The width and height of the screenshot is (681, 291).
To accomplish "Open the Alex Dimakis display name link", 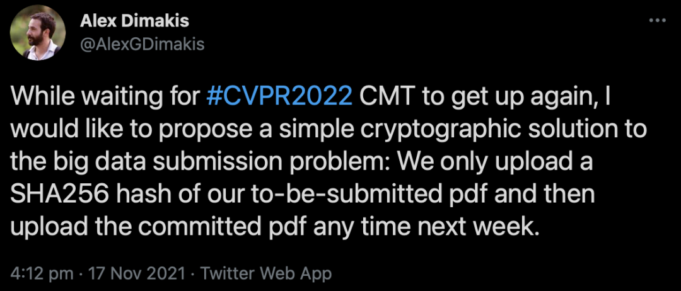I will [134, 22].
